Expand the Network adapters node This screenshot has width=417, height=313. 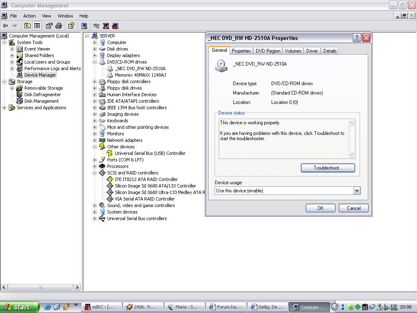pyautogui.click(x=95, y=140)
